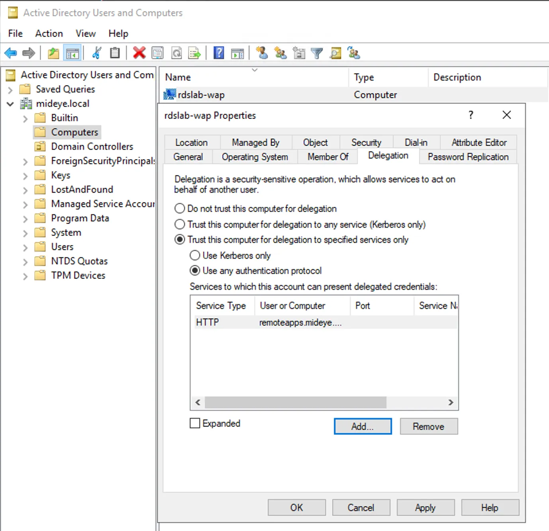
Task: Click the Delete (red X) toolbar icon
Action: [139, 53]
